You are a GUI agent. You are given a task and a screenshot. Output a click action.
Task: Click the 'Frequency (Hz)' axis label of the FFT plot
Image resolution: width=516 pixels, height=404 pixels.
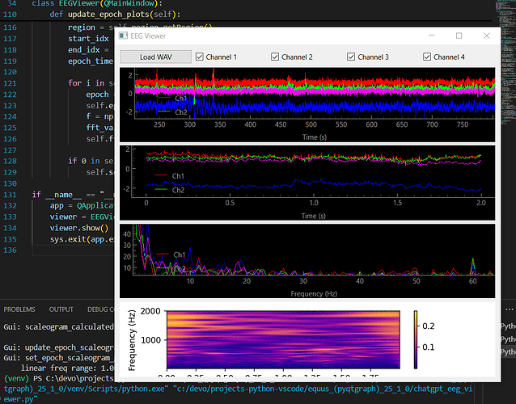pos(314,293)
